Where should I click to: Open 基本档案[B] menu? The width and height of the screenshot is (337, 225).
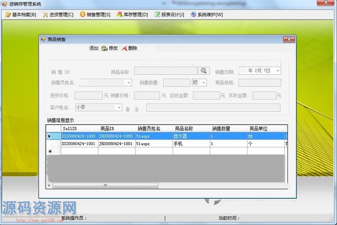point(21,15)
